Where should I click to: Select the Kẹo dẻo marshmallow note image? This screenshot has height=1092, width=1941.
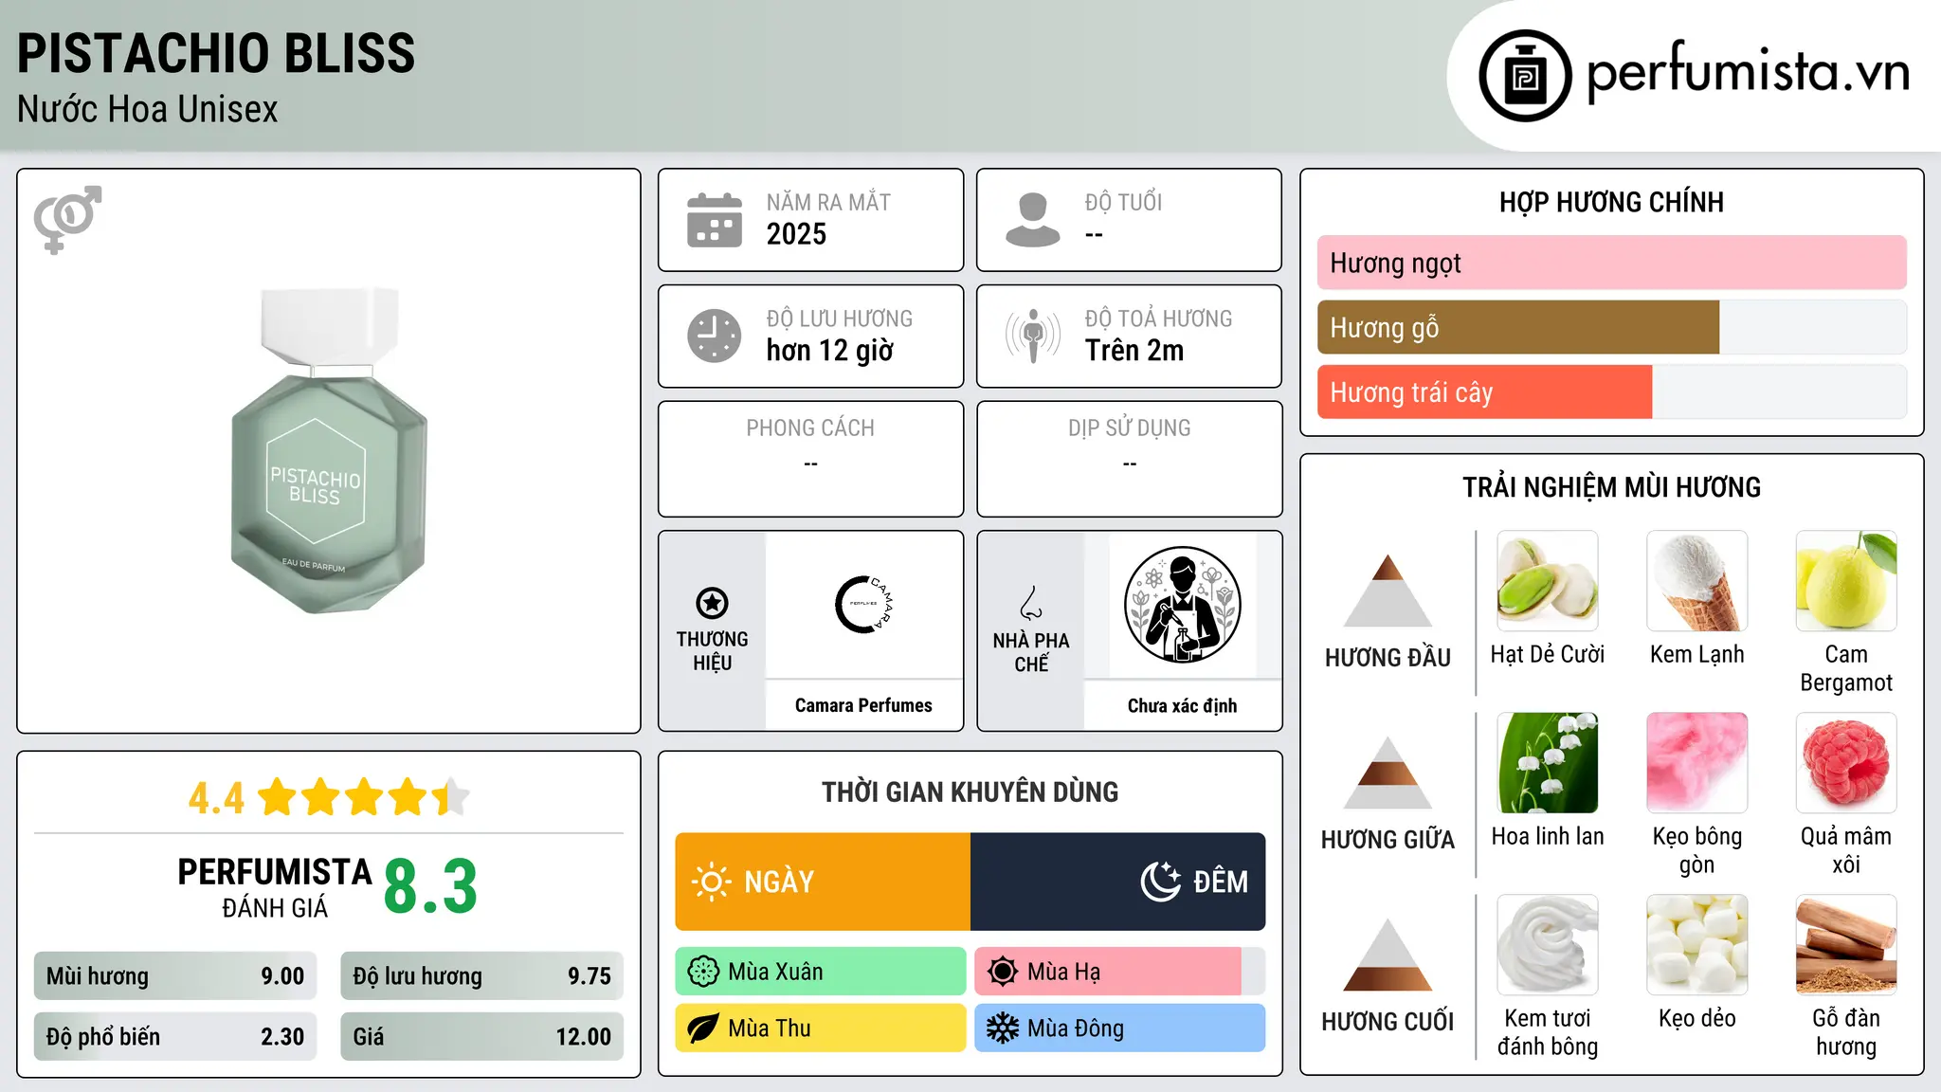click(x=1696, y=945)
